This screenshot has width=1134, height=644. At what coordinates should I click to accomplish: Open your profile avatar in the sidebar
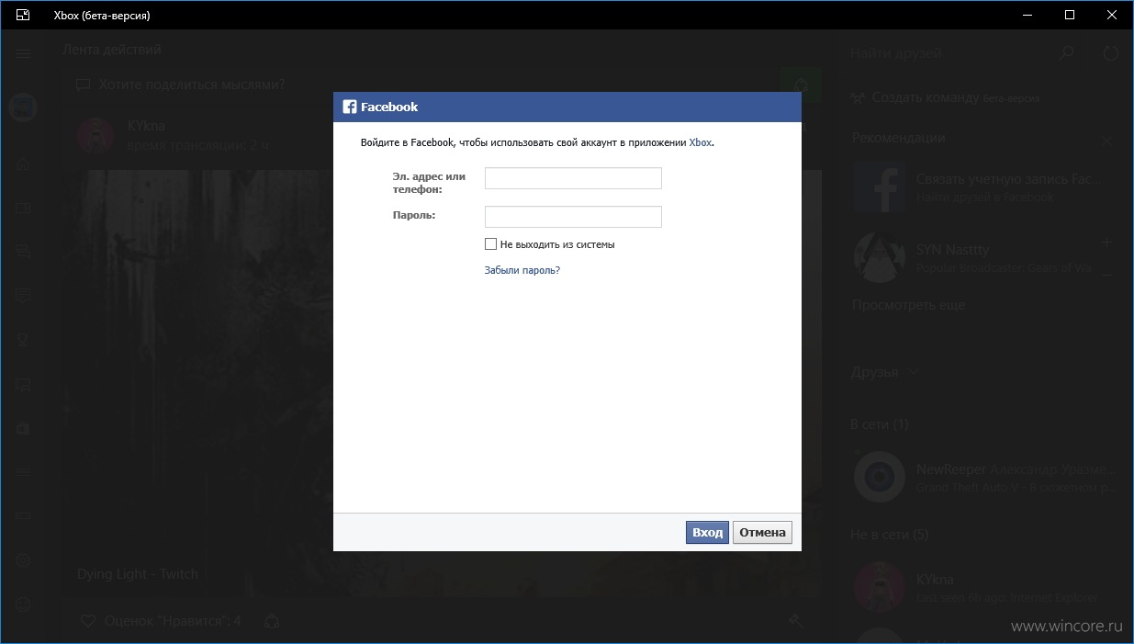(23, 107)
